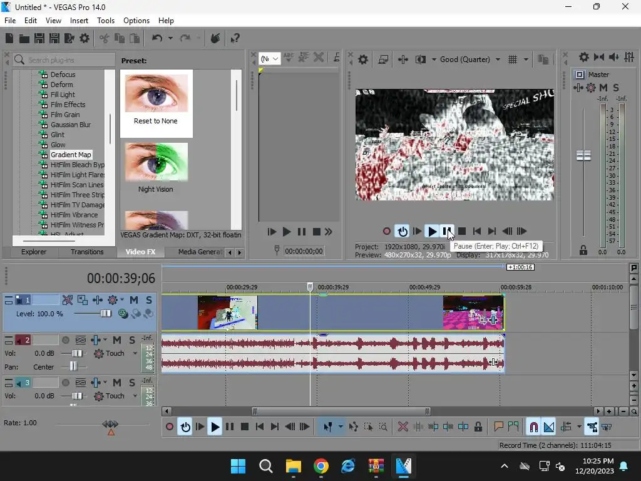Image resolution: width=641 pixels, height=481 pixels.
Task: Click the Dim Output speaker icon in Master
Action: [613, 57]
